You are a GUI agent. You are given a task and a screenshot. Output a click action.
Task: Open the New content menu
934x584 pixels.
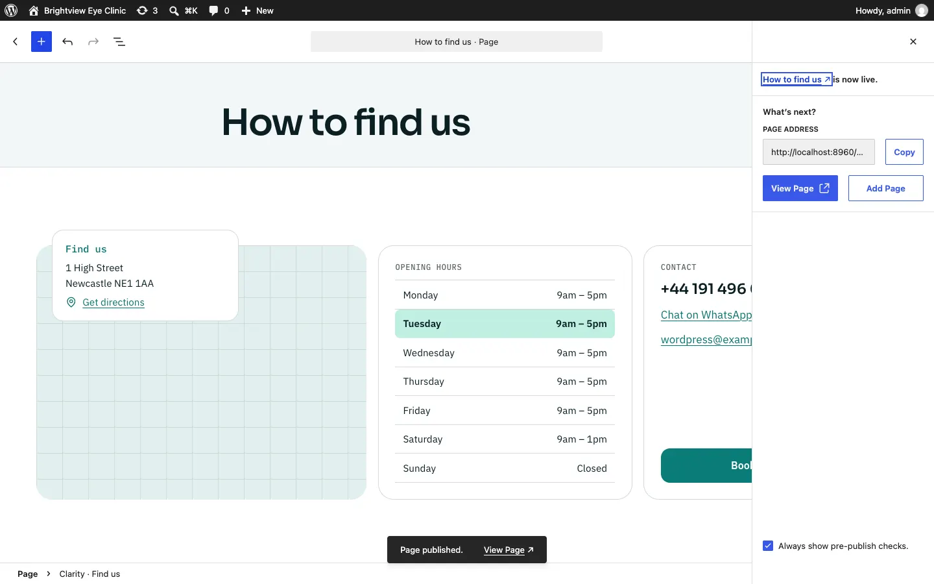(x=257, y=10)
